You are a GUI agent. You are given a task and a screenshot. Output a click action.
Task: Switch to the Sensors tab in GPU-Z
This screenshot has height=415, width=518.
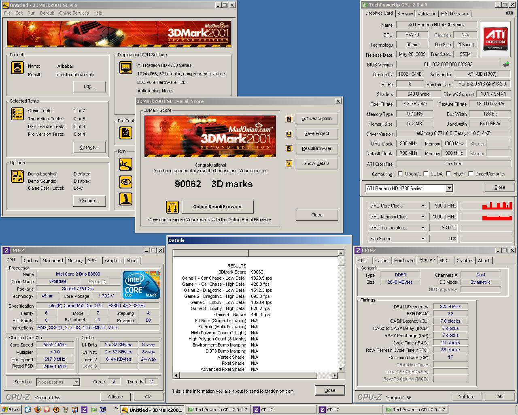(x=405, y=14)
